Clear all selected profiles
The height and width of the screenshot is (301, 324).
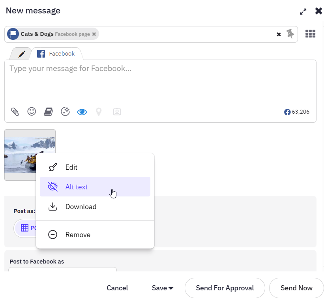(x=279, y=34)
